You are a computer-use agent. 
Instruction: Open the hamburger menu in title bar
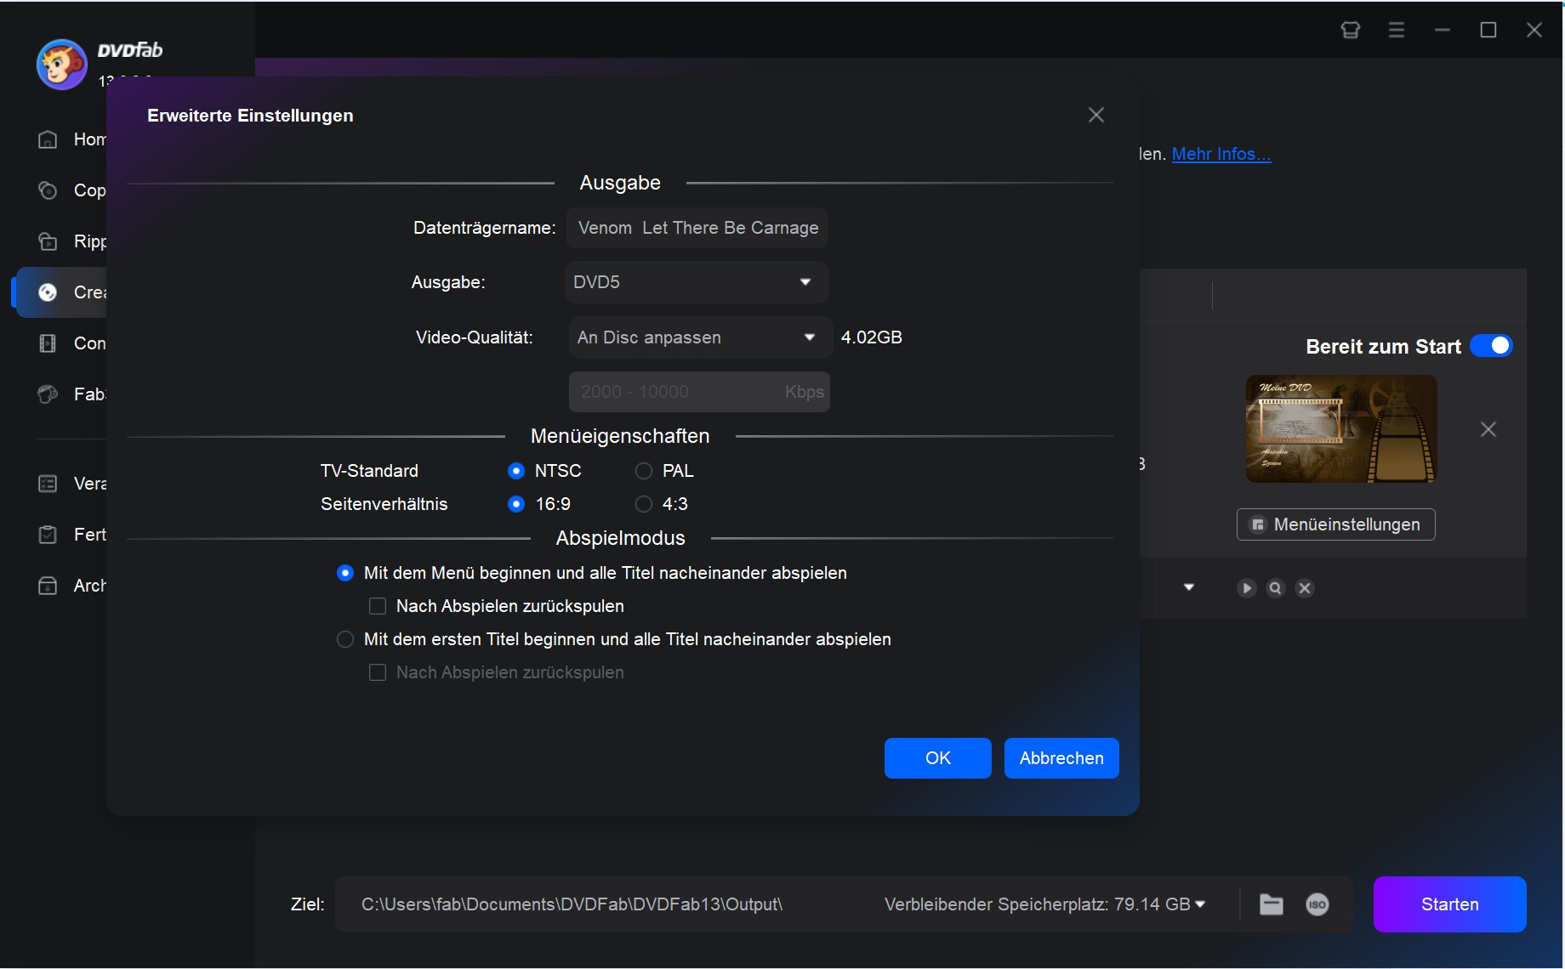point(1397,31)
